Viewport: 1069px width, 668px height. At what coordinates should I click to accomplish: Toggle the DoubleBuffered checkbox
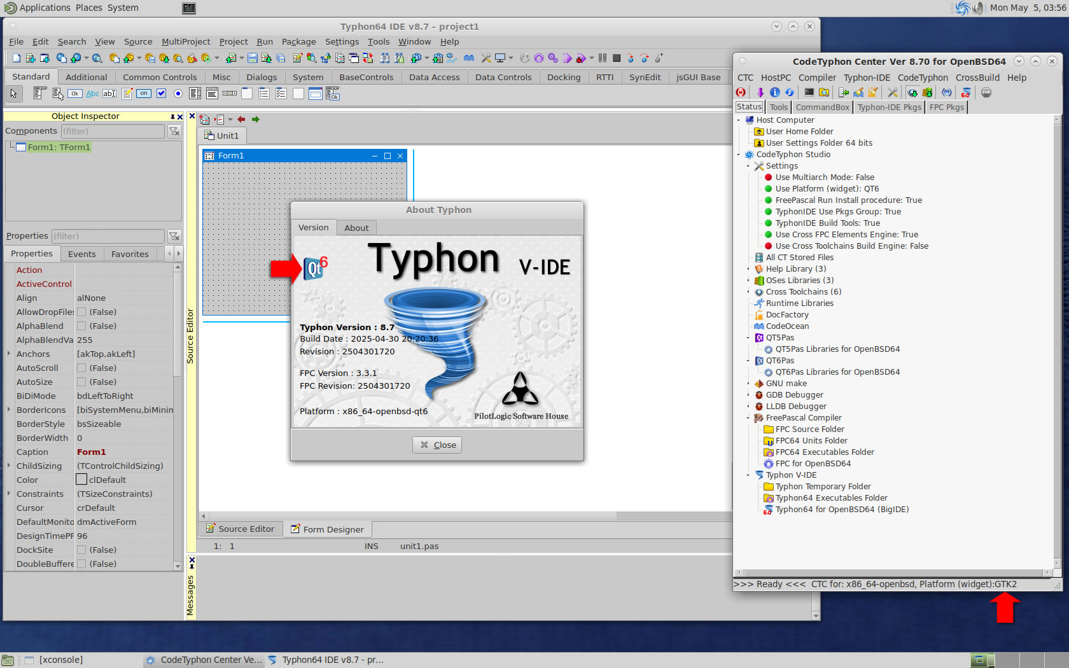click(x=81, y=564)
